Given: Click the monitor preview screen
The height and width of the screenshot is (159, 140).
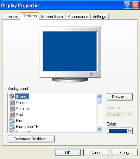Looking at the screenshot, I should [70, 51].
